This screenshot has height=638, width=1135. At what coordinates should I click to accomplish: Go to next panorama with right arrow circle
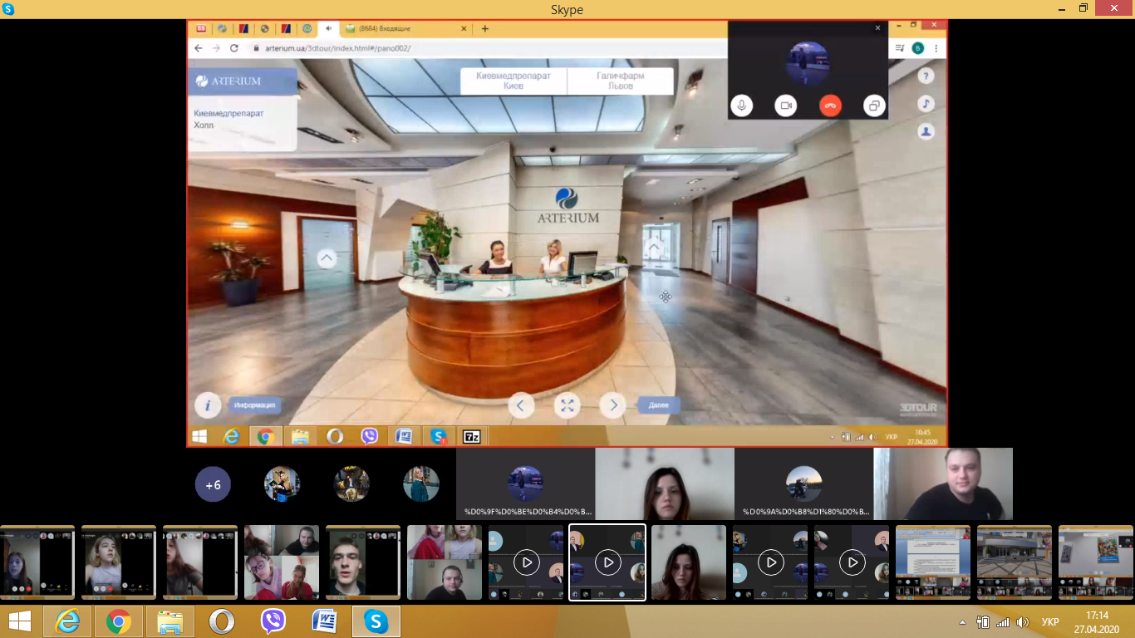pos(613,405)
